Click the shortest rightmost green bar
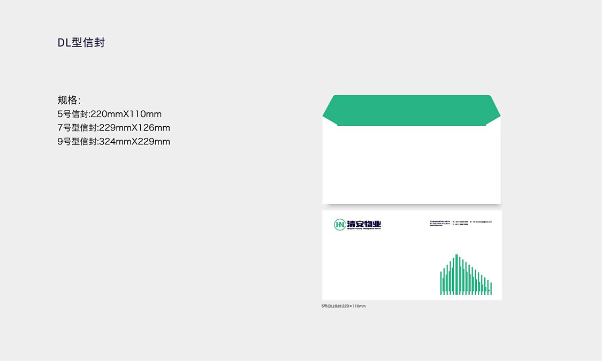The height and width of the screenshot is (361, 602). [491, 288]
